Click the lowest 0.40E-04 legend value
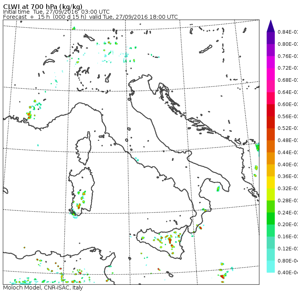 coord(288,273)
